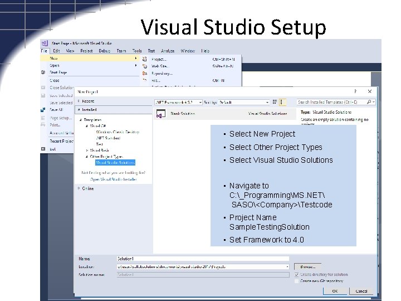
Task: Select Visual Studio Solutions tree item
Action: click(x=115, y=163)
